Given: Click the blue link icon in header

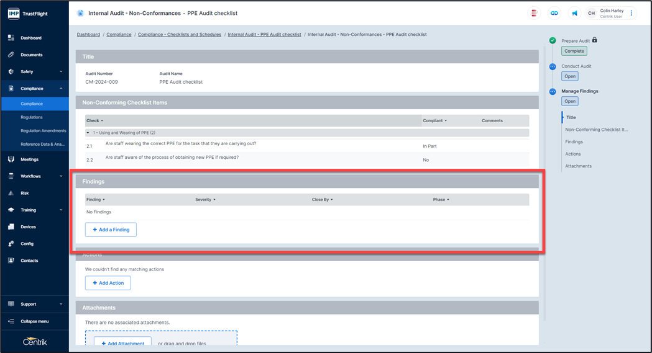Looking at the screenshot, I should [554, 13].
